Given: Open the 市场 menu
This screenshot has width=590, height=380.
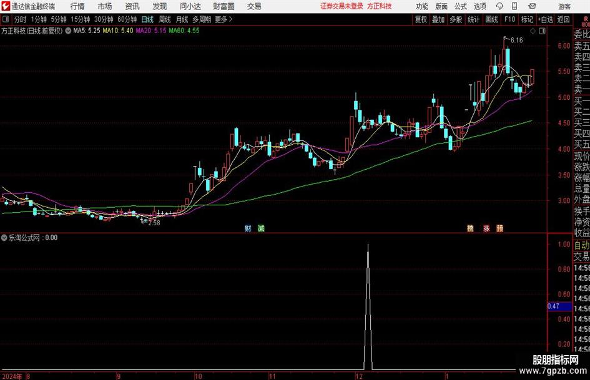Looking at the screenshot, I should (105, 6).
